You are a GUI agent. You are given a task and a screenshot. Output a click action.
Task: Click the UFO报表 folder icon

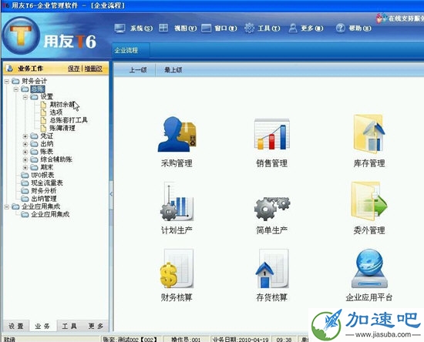25,175
